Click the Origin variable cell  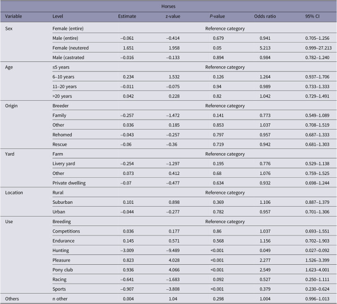point(11,106)
